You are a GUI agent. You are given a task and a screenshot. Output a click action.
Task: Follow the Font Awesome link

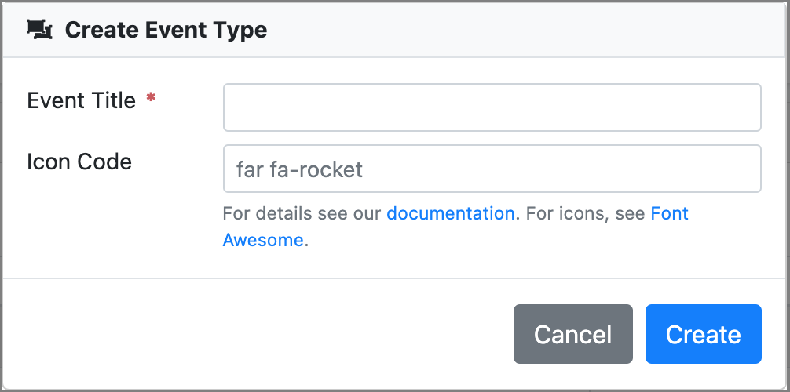pos(669,213)
